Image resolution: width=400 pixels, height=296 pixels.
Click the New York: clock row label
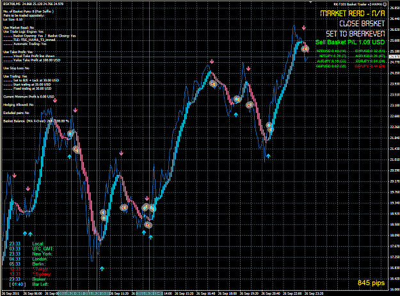click(42, 254)
